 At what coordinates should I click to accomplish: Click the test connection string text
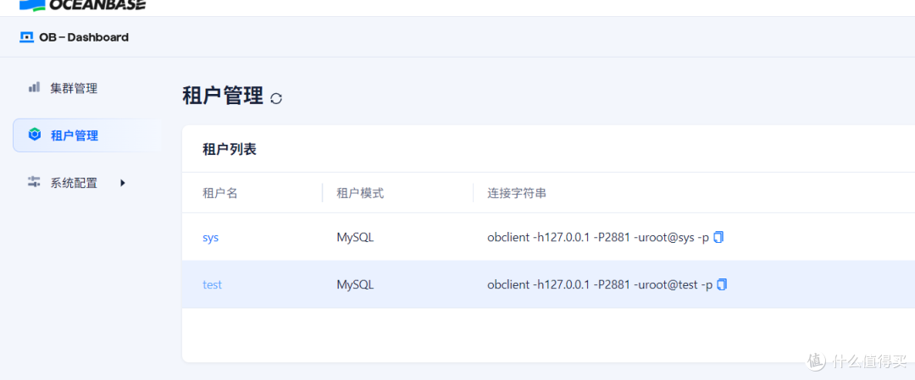600,285
